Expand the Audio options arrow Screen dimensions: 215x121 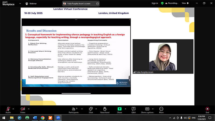point(13,109)
